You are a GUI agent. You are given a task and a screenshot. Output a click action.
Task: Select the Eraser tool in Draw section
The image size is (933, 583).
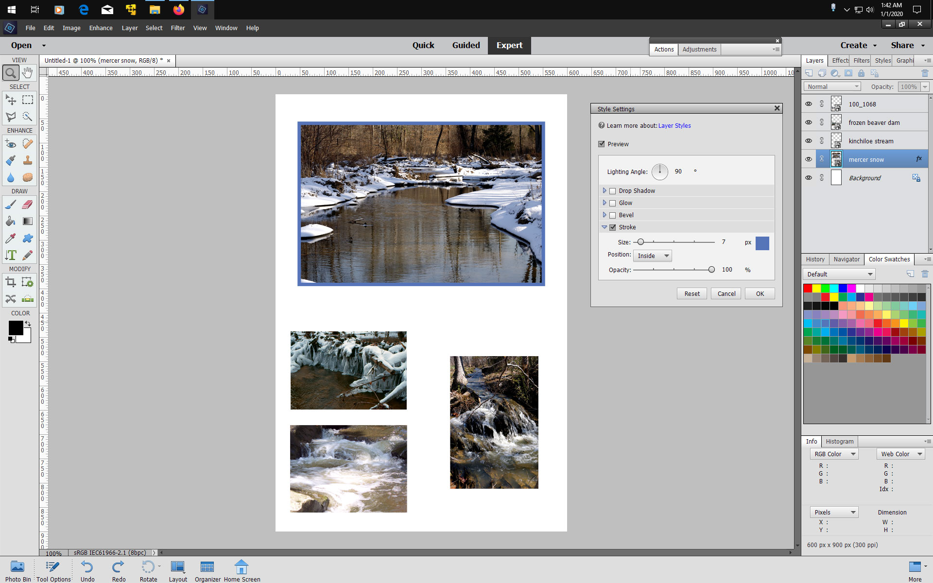click(27, 205)
